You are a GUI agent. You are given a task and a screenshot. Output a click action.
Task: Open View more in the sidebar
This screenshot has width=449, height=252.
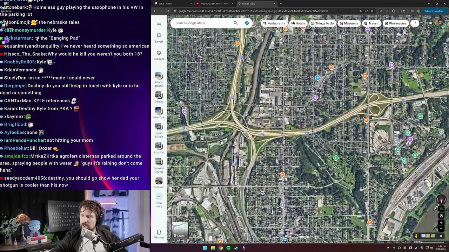pos(159,200)
